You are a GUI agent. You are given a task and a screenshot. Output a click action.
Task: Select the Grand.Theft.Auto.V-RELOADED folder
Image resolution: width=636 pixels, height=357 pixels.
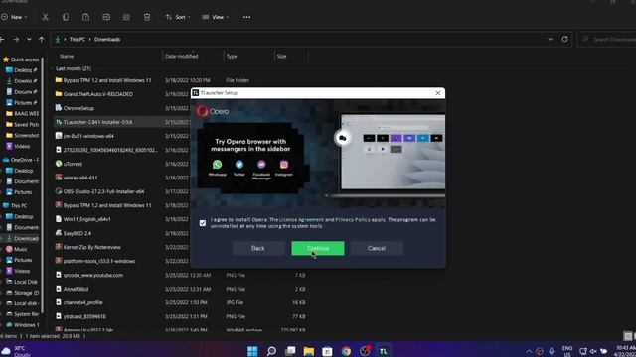click(98, 94)
